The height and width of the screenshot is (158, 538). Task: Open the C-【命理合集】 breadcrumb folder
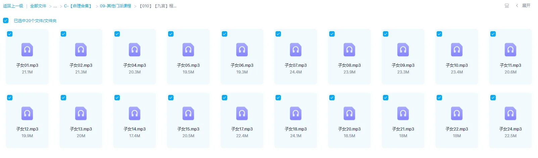click(x=78, y=6)
